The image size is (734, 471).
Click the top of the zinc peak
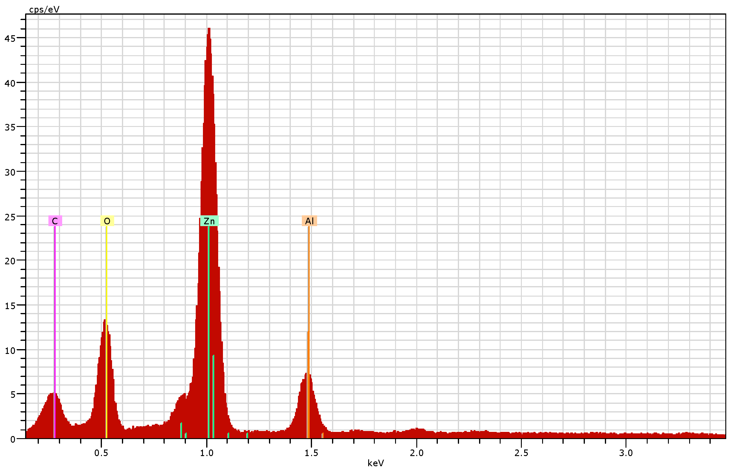click(x=209, y=29)
